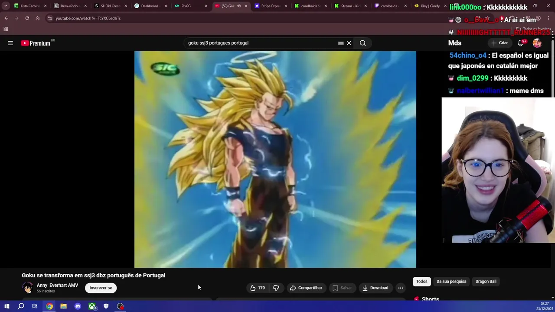Open File Explorer from the taskbar

63,306
